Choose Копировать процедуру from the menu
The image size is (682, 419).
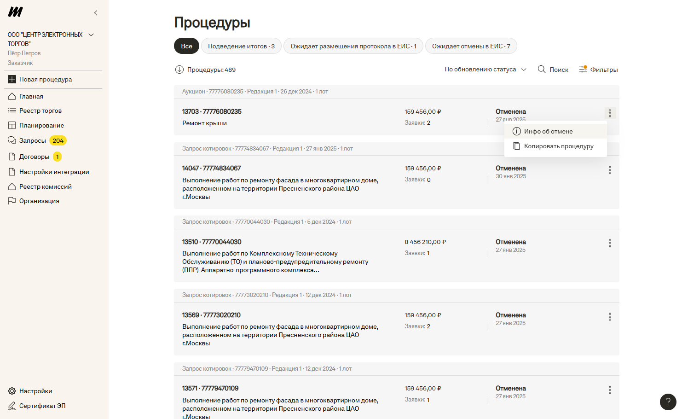tap(558, 146)
